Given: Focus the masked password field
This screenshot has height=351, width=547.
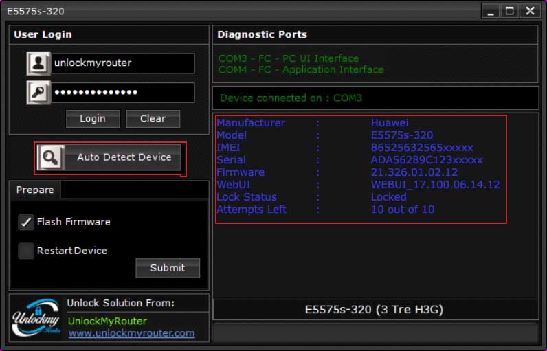Looking at the screenshot, I should click(123, 92).
